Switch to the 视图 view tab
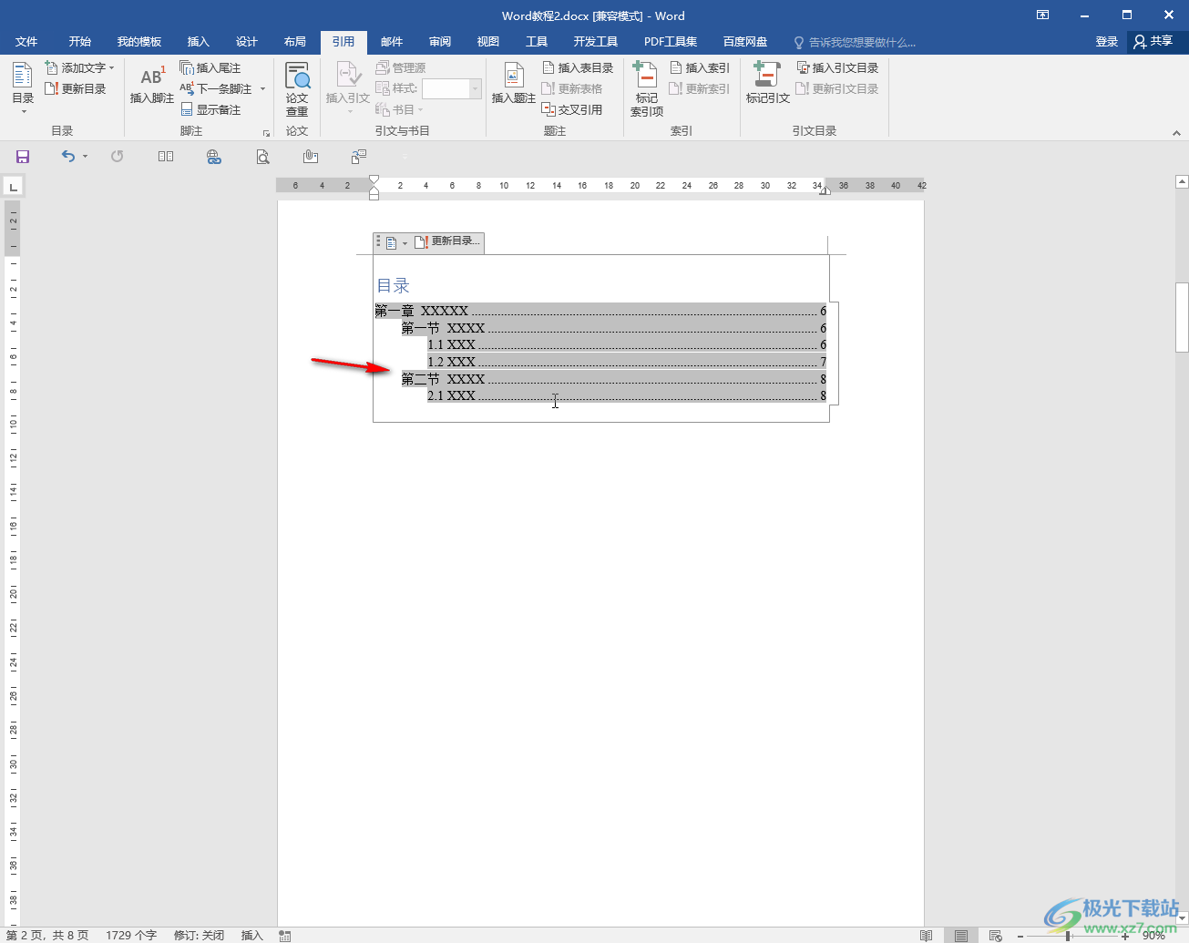Screen dimensions: 1189x943 point(488,42)
